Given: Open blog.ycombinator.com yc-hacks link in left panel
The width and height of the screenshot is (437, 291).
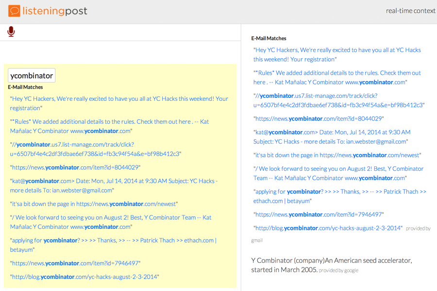Looking at the screenshot, I should (84, 277).
